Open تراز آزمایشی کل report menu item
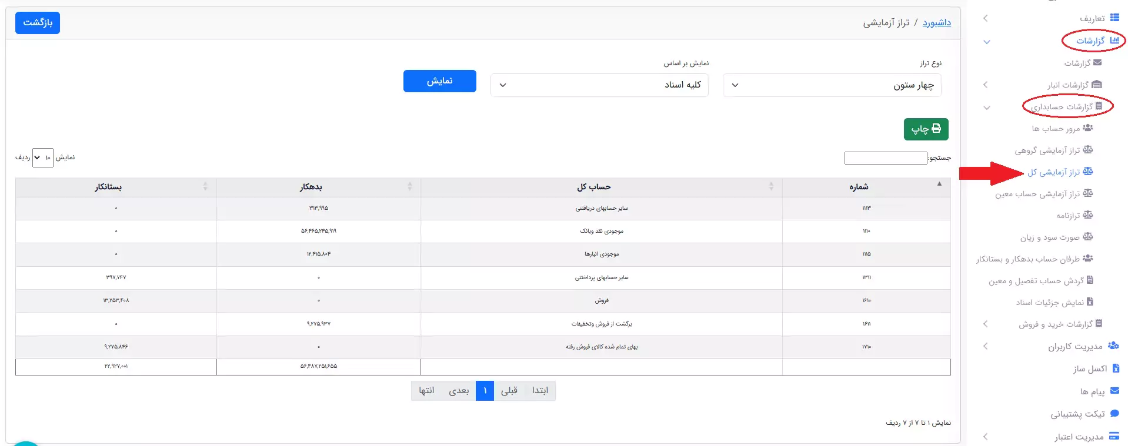The width and height of the screenshot is (1128, 446). [1054, 172]
